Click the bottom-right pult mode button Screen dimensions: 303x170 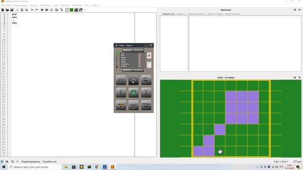(146, 105)
